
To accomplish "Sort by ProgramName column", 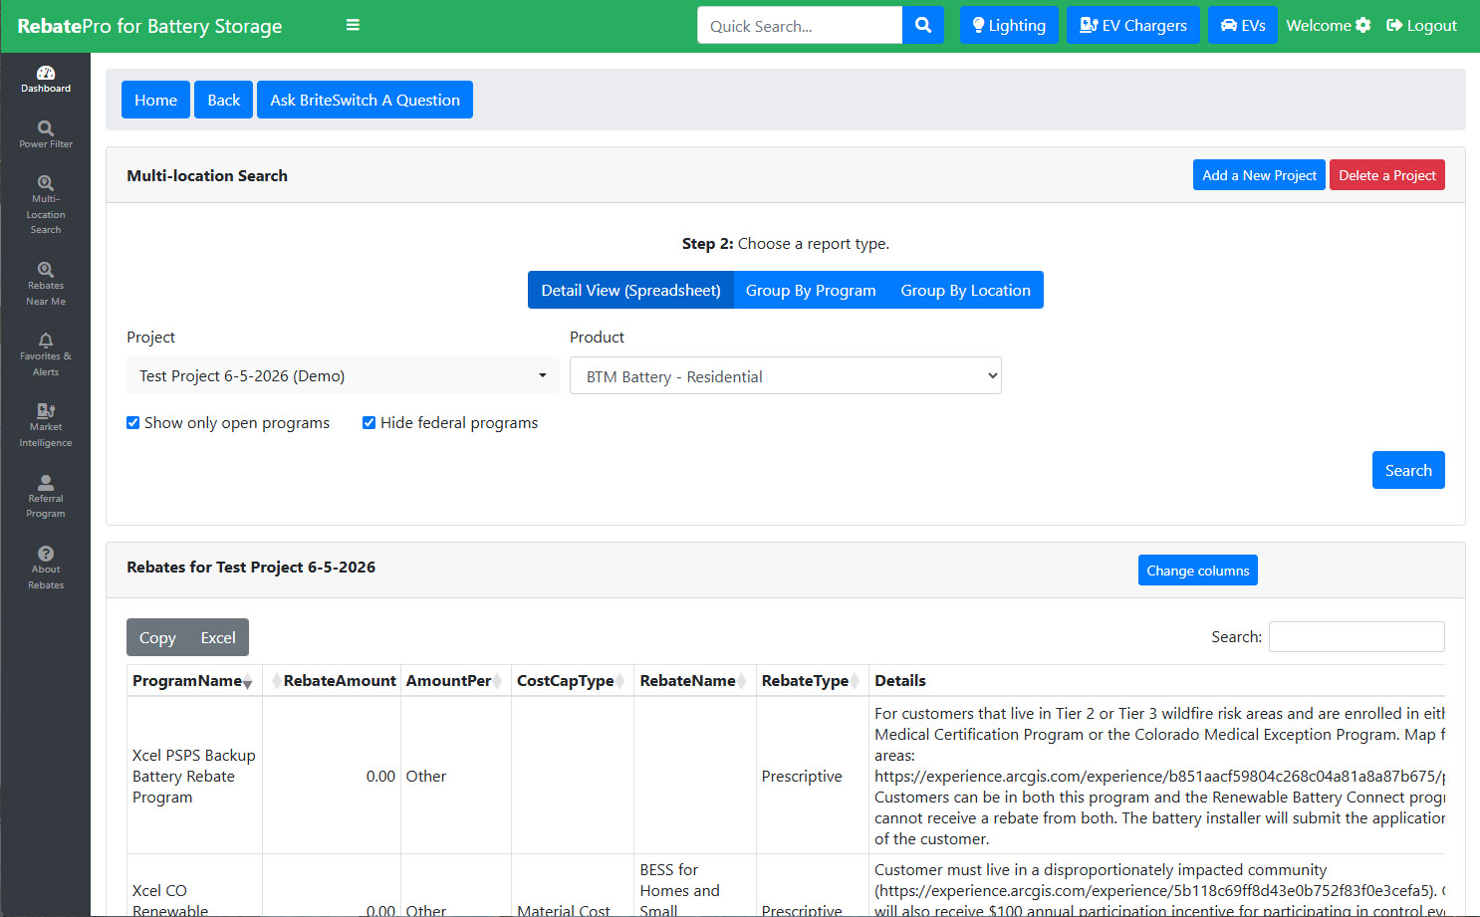I will tap(194, 681).
